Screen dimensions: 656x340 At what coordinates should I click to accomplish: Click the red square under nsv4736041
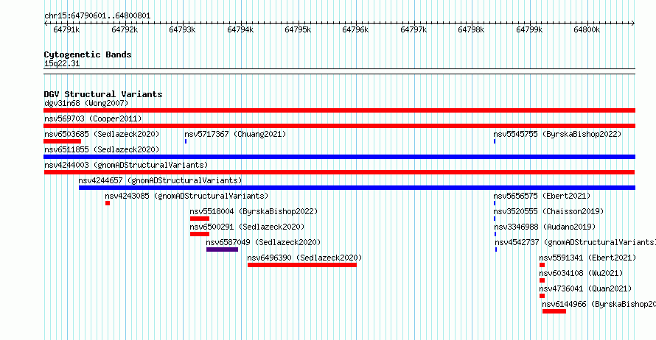pos(542,296)
